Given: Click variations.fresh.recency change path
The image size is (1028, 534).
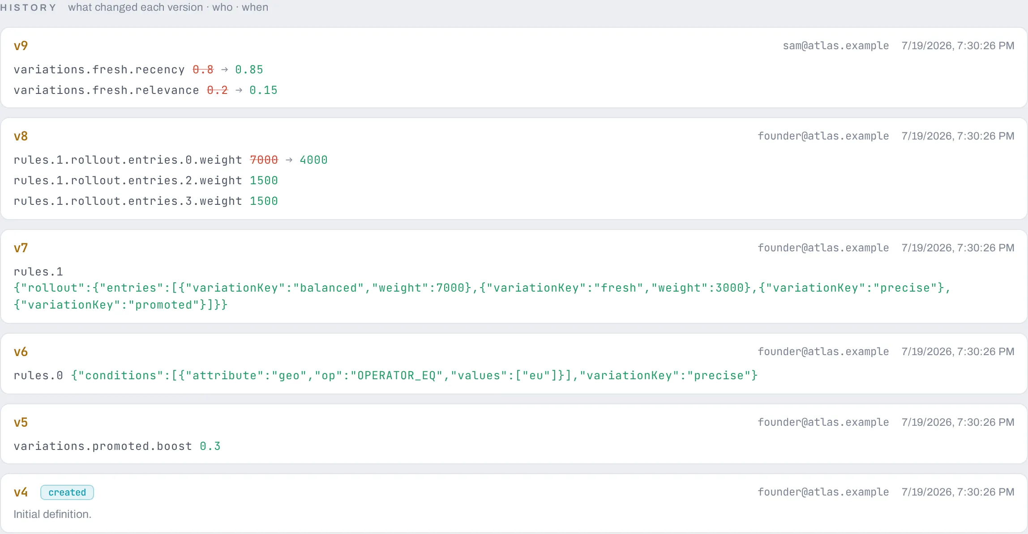Looking at the screenshot, I should pos(99,70).
